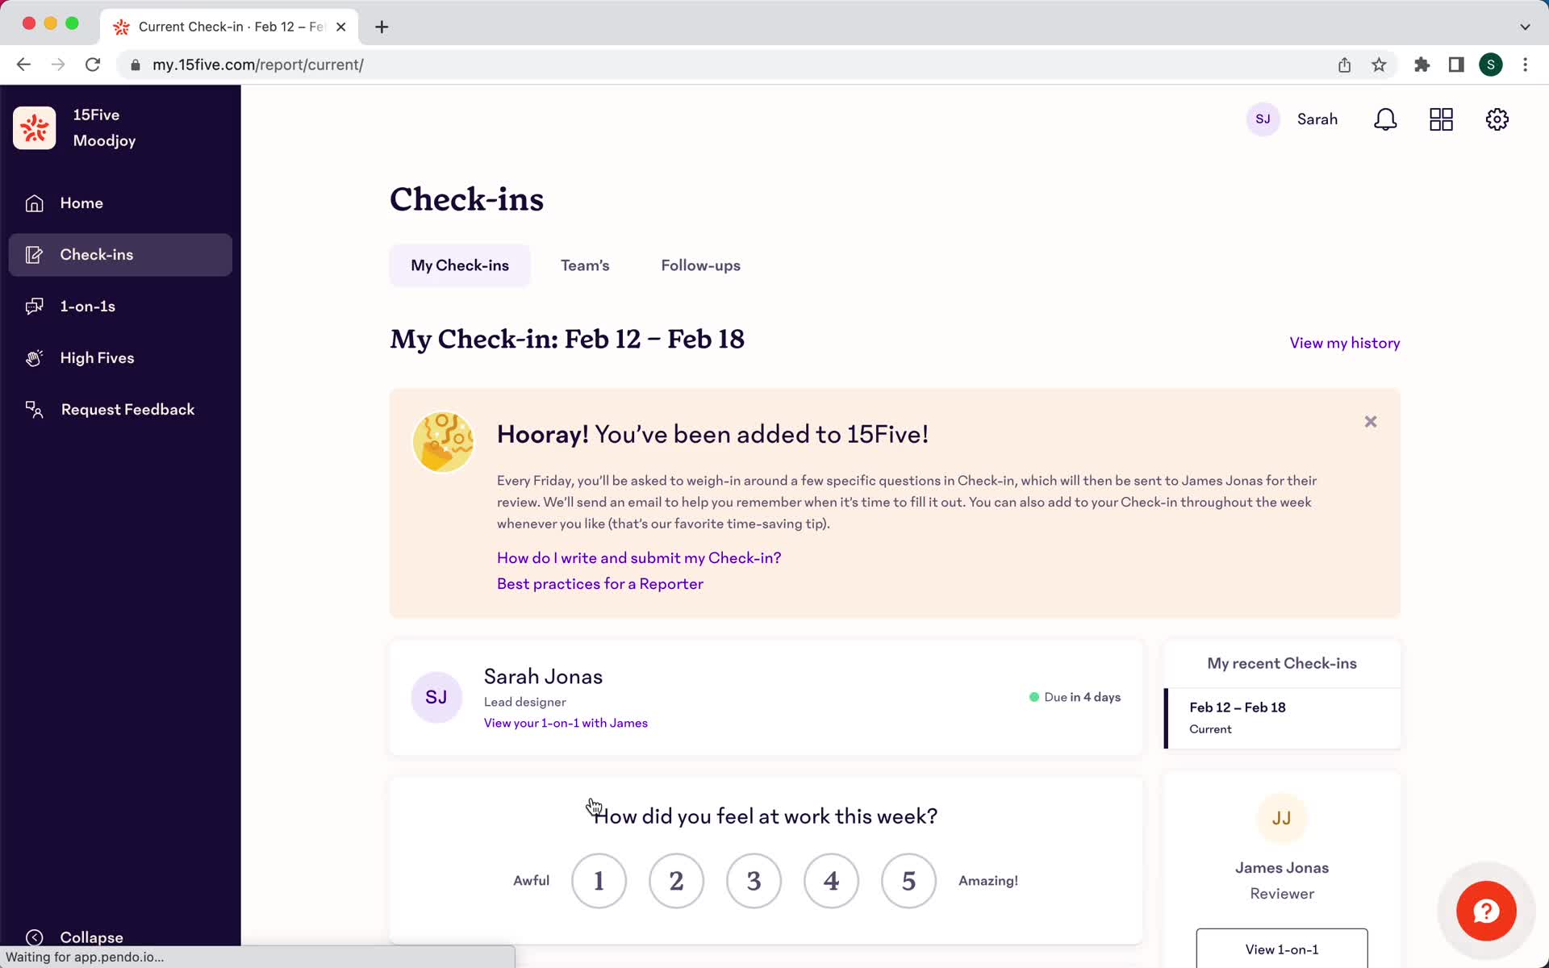Open the settings gear icon
The width and height of the screenshot is (1549, 968).
[1497, 119]
